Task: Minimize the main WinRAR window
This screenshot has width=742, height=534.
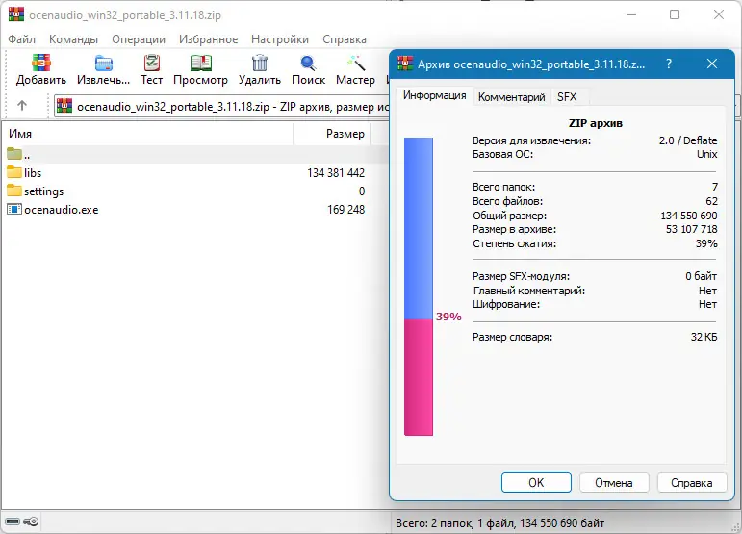Action: click(x=631, y=14)
